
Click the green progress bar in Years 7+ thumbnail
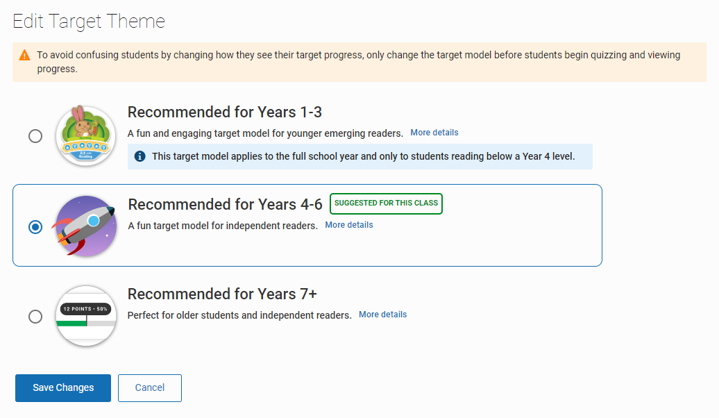71,324
